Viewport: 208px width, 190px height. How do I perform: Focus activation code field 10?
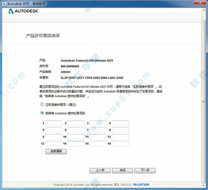click(76, 137)
